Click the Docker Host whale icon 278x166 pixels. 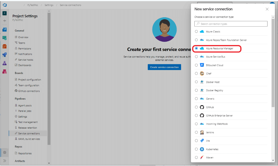pos(202,82)
